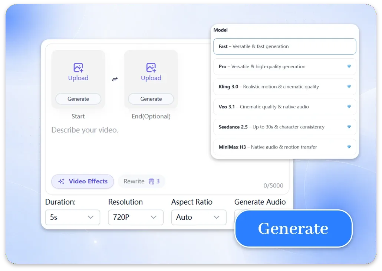Click the diamond icon on the Pro model
The height and width of the screenshot is (271, 382).
(349, 66)
